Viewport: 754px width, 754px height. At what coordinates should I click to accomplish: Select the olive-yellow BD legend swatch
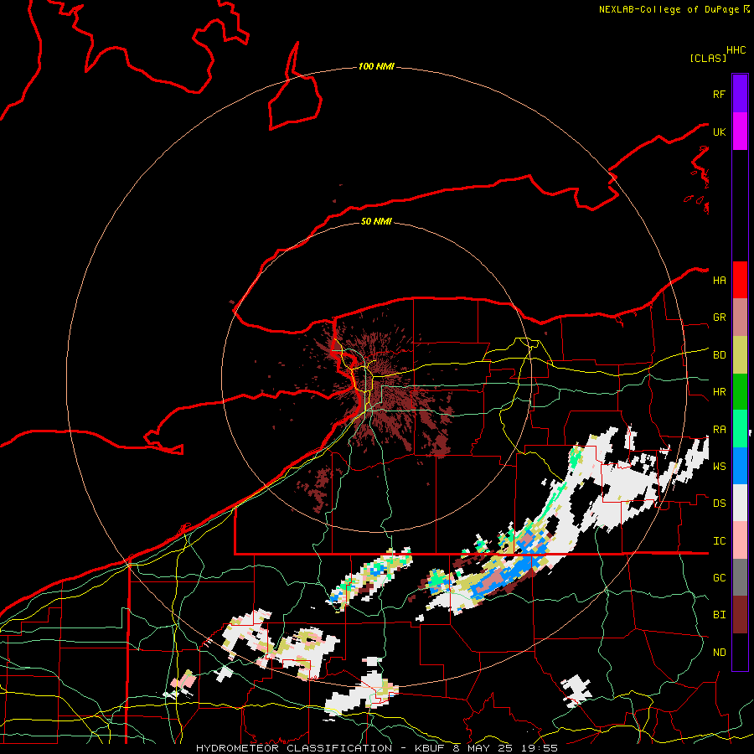(740, 354)
